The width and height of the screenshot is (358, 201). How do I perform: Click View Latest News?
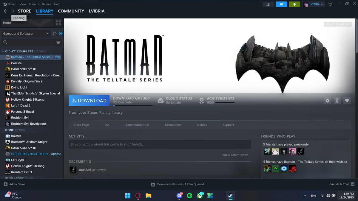coord(235,155)
